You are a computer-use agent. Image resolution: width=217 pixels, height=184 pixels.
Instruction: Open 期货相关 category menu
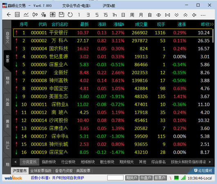[x=127, y=162]
